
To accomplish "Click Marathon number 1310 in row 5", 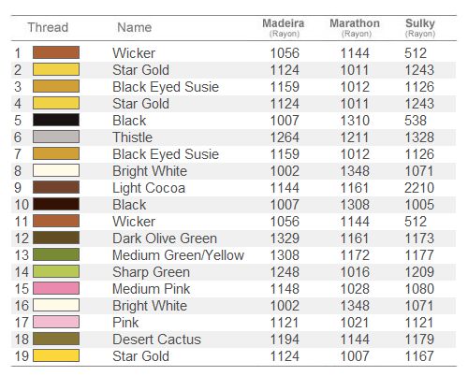I will (x=355, y=121).
